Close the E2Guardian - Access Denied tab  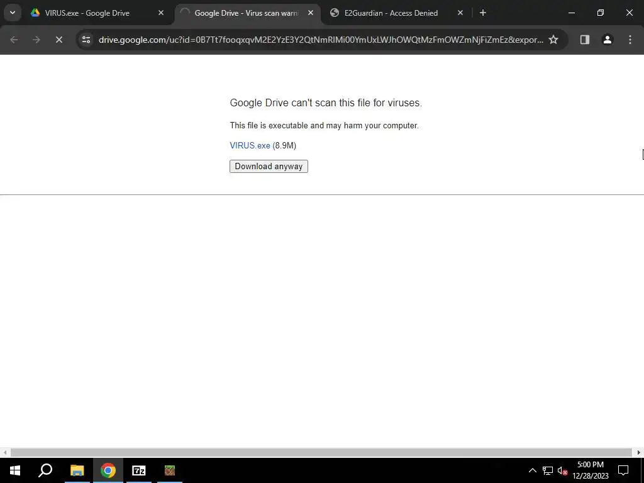tap(460, 13)
